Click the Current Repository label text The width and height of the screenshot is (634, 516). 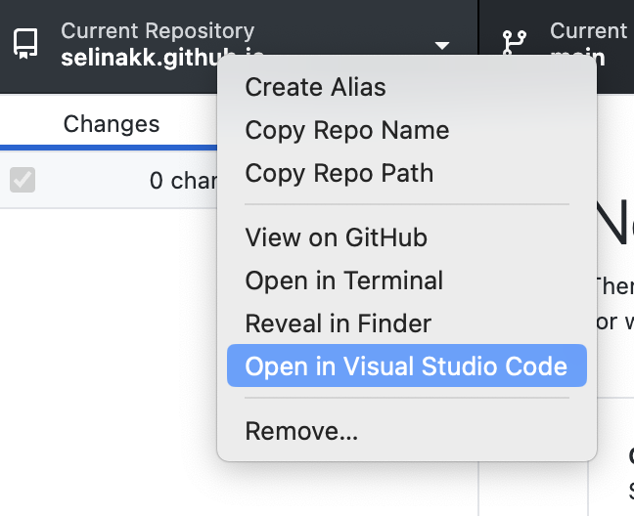(x=157, y=31)
